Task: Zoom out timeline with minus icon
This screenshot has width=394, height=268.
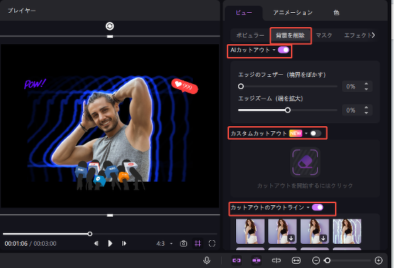Action: pyautogui.click(x=316, y=260)
